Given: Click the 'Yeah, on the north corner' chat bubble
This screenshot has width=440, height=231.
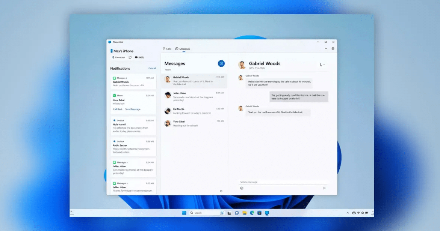Looking at the screenshot, I should (x=278, y=112).
